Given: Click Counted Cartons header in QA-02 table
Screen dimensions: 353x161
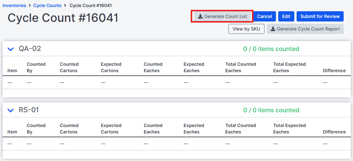Looking at the screenshot, I should pos(69,67).
